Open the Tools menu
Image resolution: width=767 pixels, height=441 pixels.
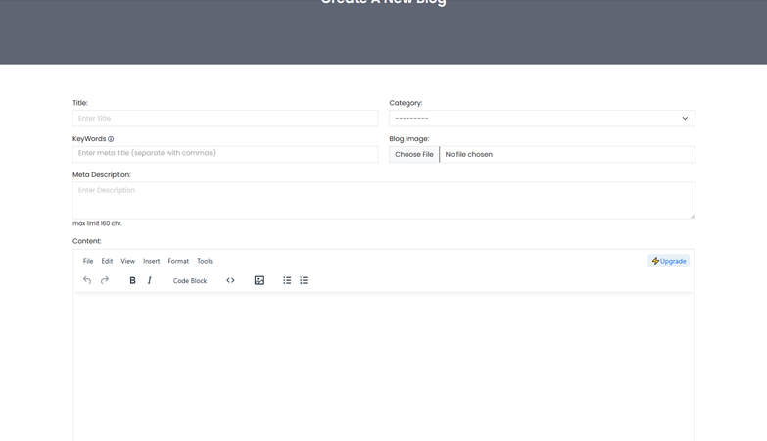[205, 261]
